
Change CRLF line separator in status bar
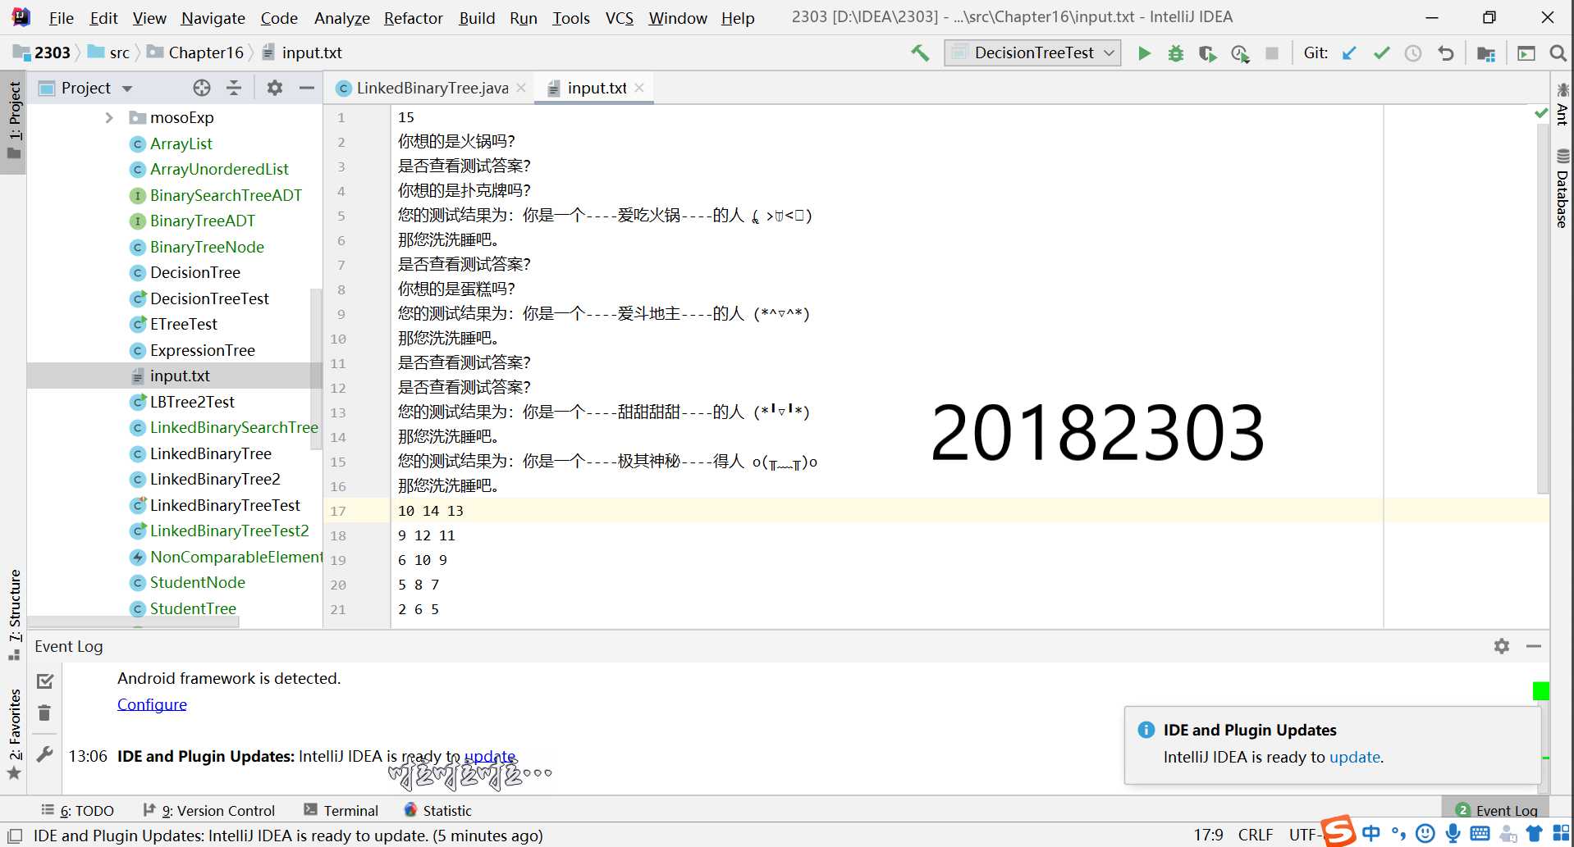(1256, 835)
